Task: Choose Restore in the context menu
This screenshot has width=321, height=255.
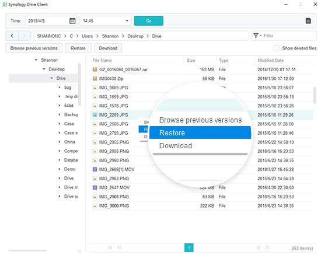Action: tap(200, 132)
